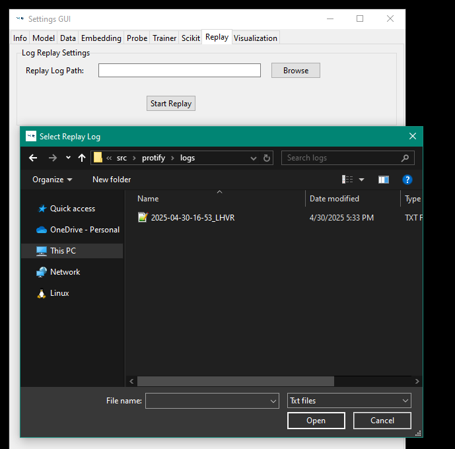This screenshot has height=449, width=455.
Task: Open the Embedding tab
Action: [x=101, y=38]
